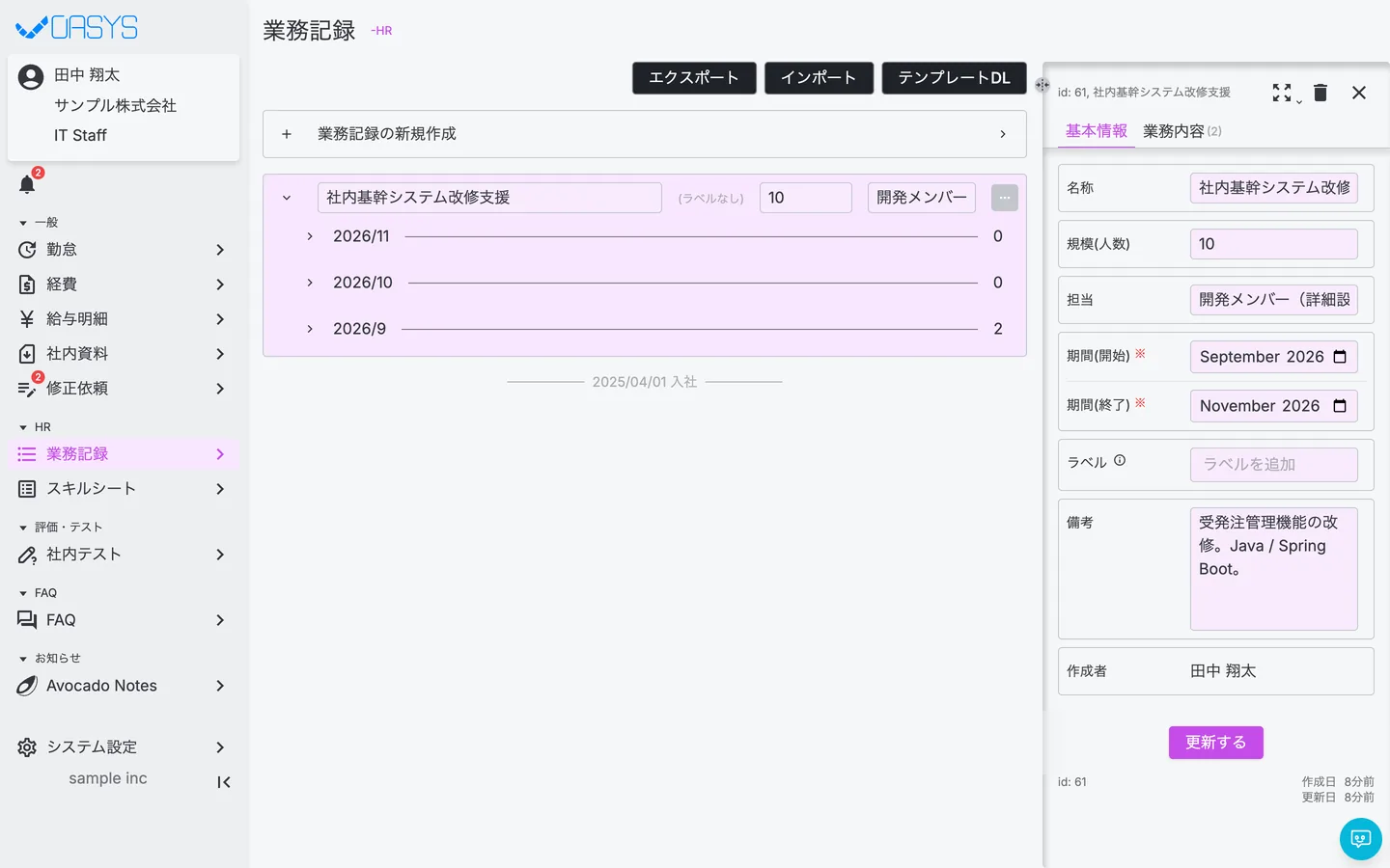Image resolution: width=1390 pixels, height=868 pixels.
Task: Switch to the 業務内容 tab
Action: coord(1181,131)
